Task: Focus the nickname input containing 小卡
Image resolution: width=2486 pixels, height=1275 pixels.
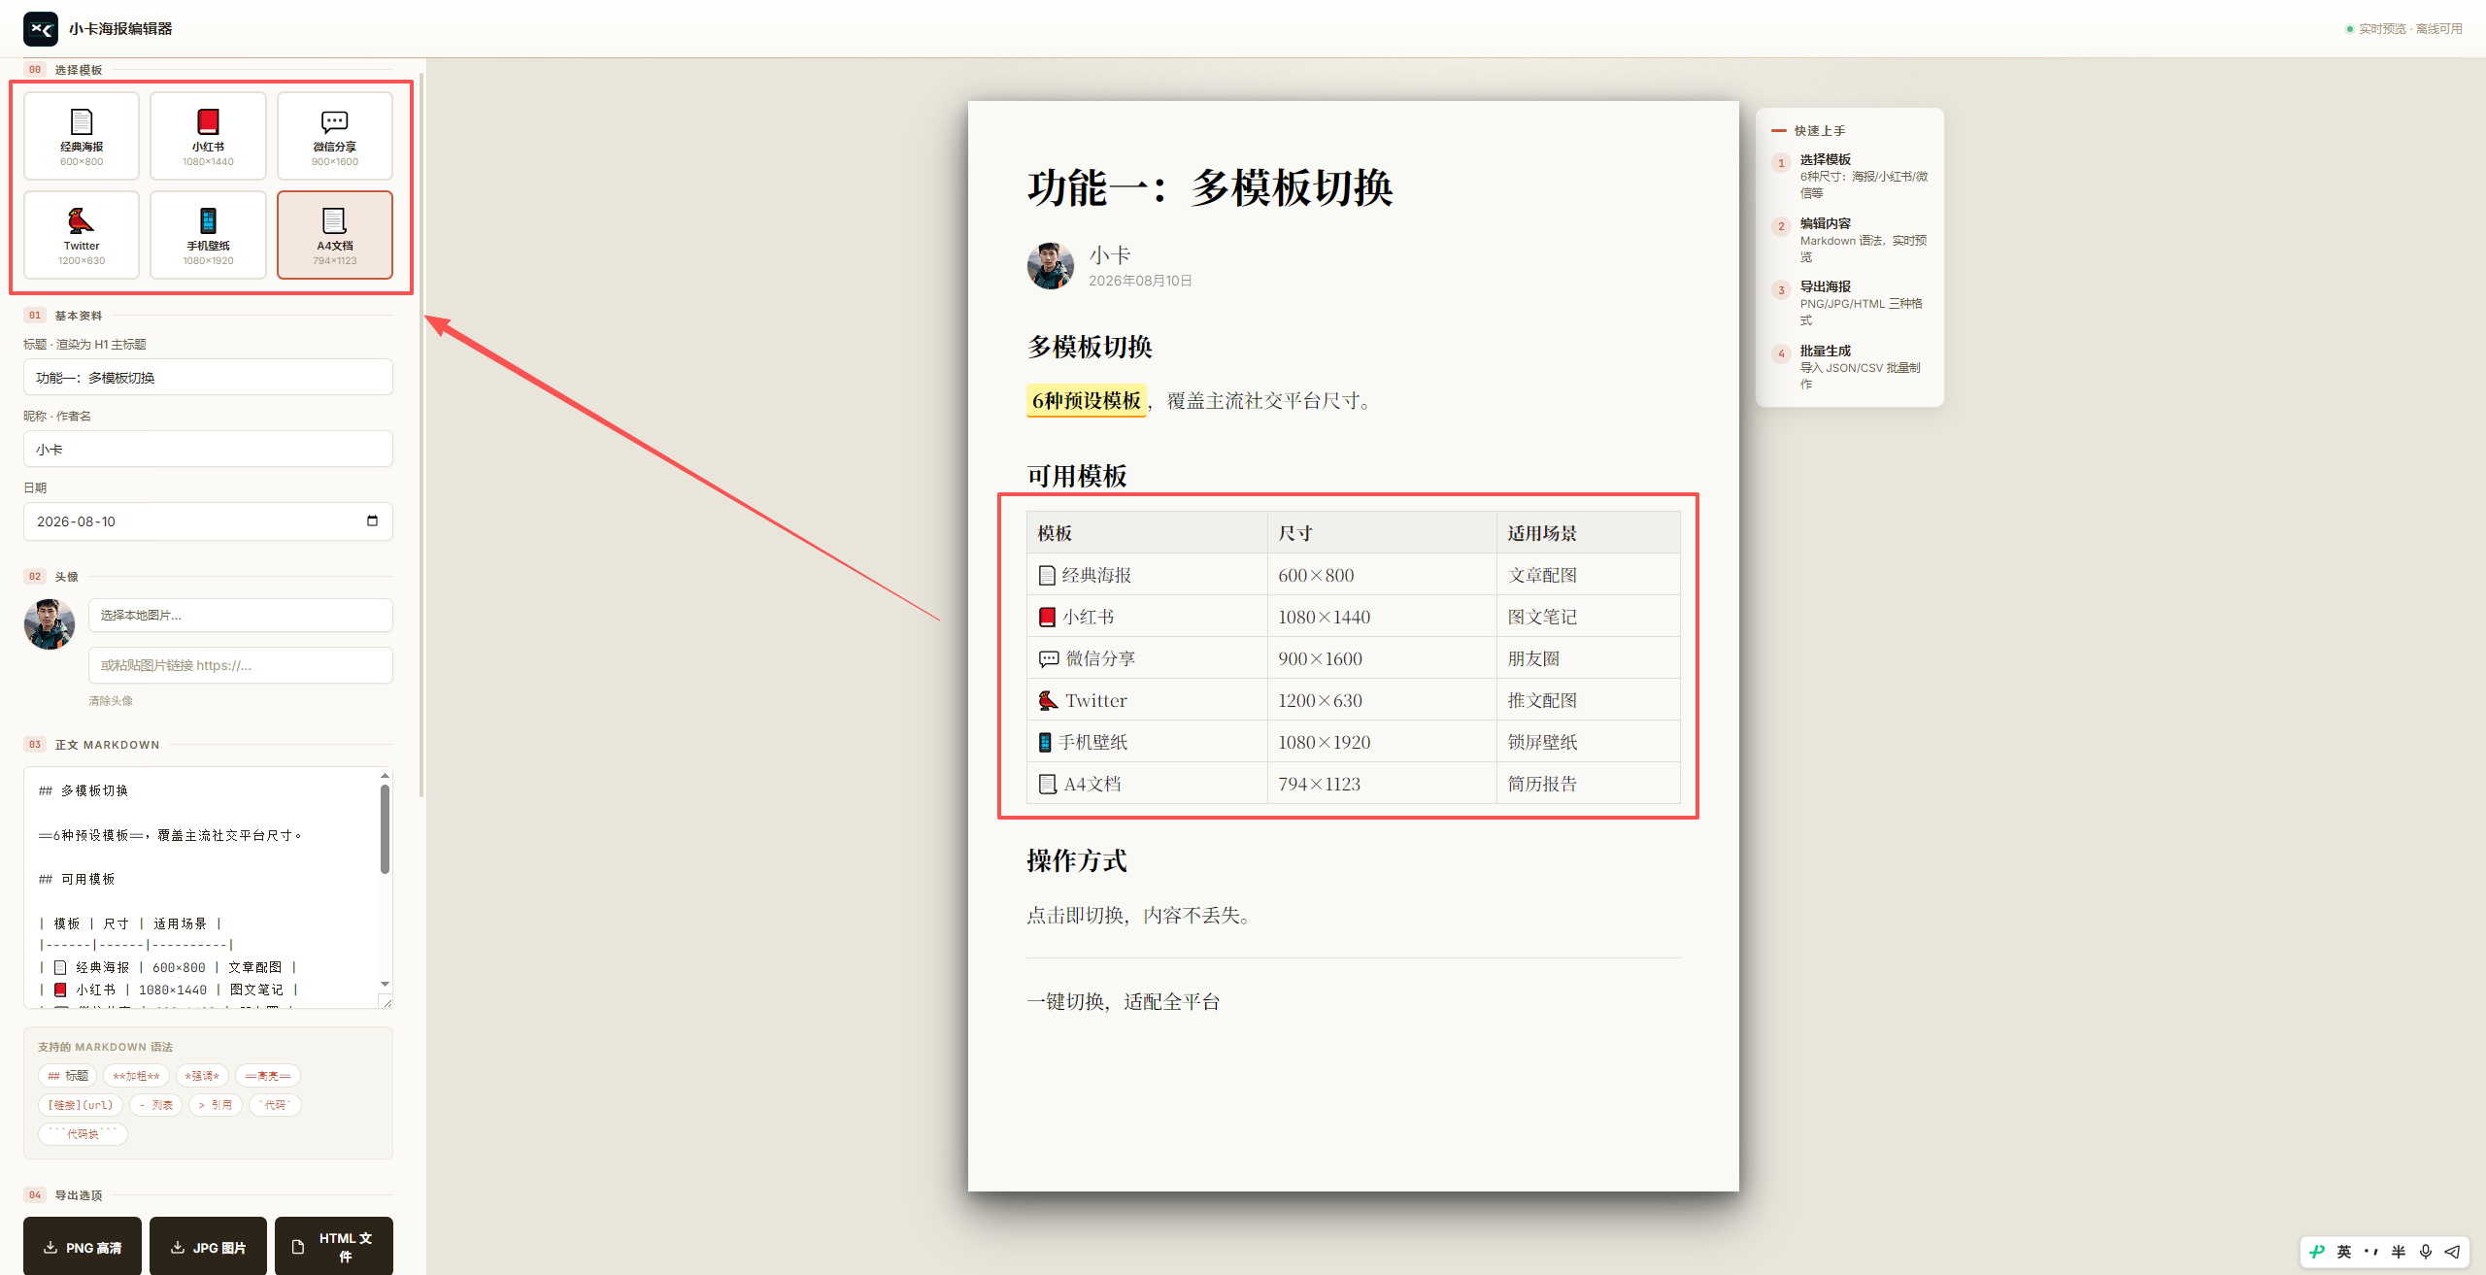Action: pos(208,450)
